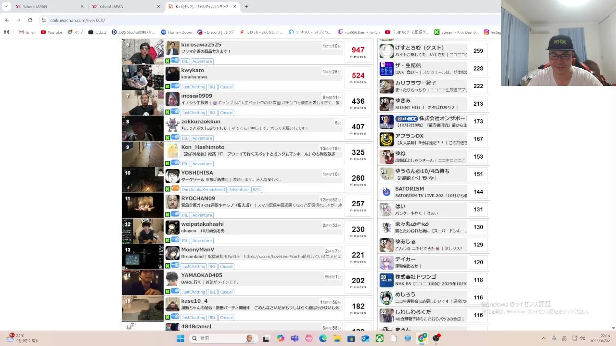Image resolution: width=616 pixels, height=346 pixels.
Task: Click the Casual tag under inosisi0909
Action: click(226, 112)
